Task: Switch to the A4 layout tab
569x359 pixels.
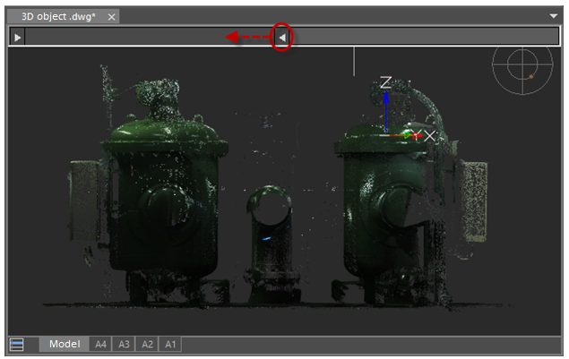Action: pyautogui.click(x=100, y=345)
